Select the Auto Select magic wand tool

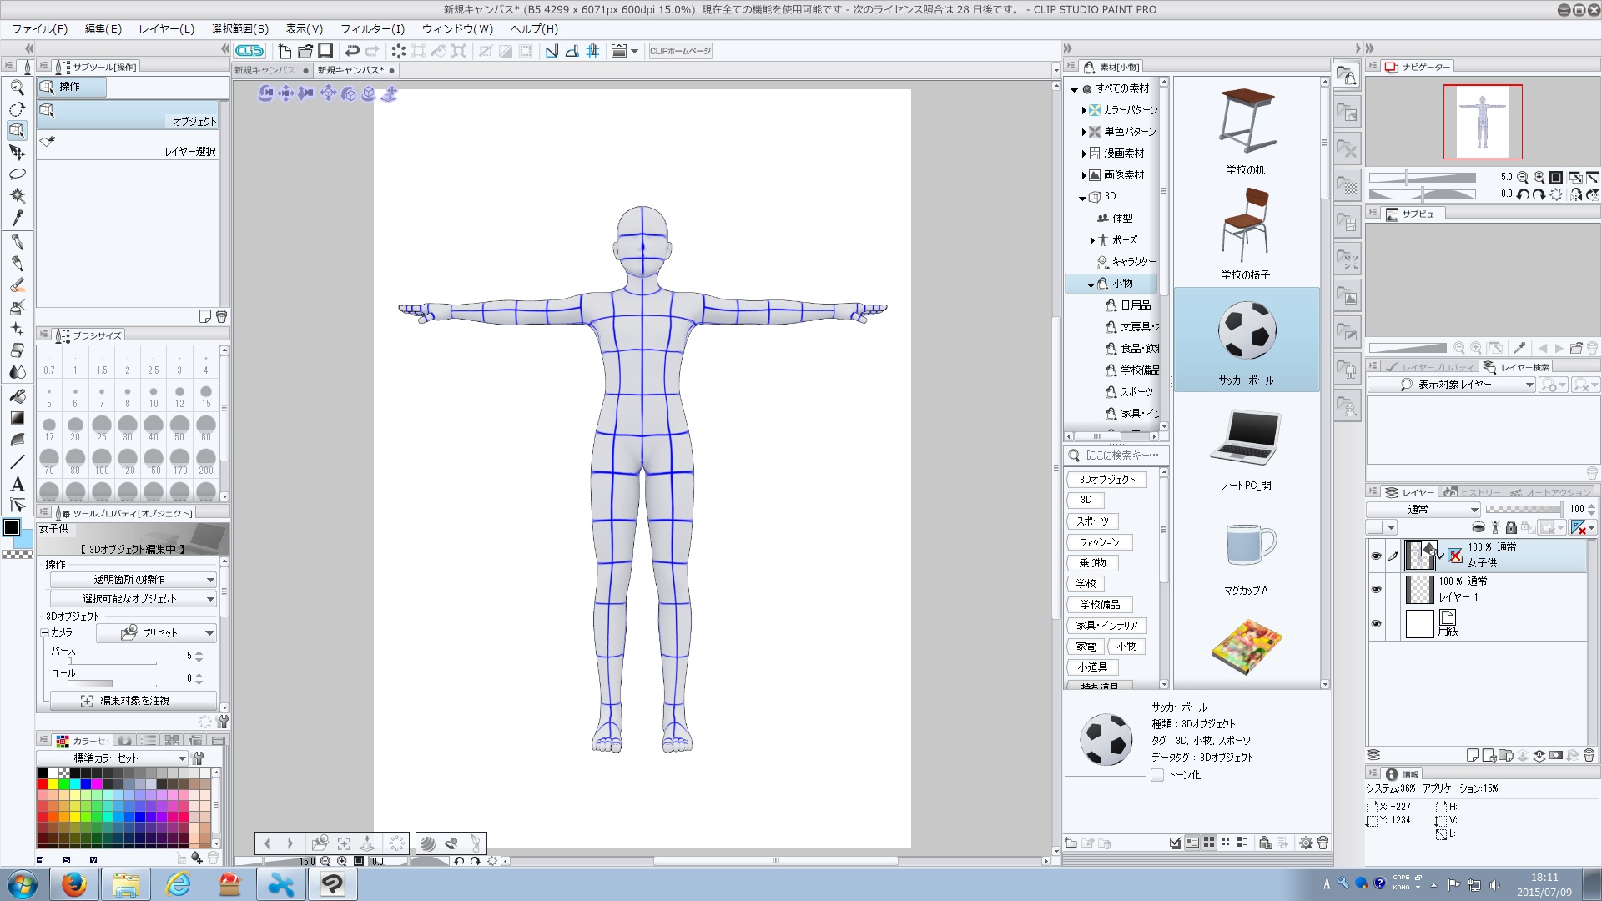pos(17,196)
